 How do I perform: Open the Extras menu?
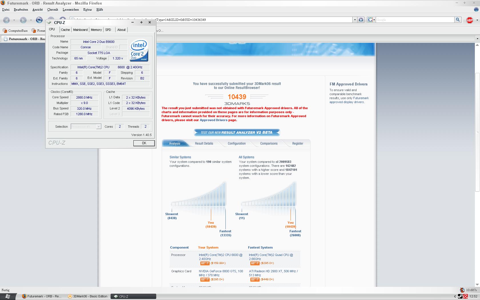tap(87, 9)
